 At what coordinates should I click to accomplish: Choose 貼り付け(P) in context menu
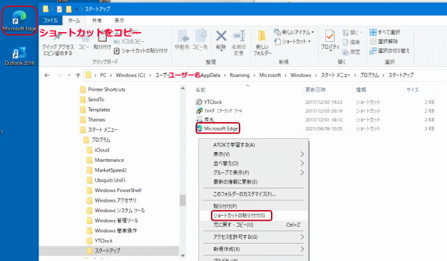pos(254,207)
